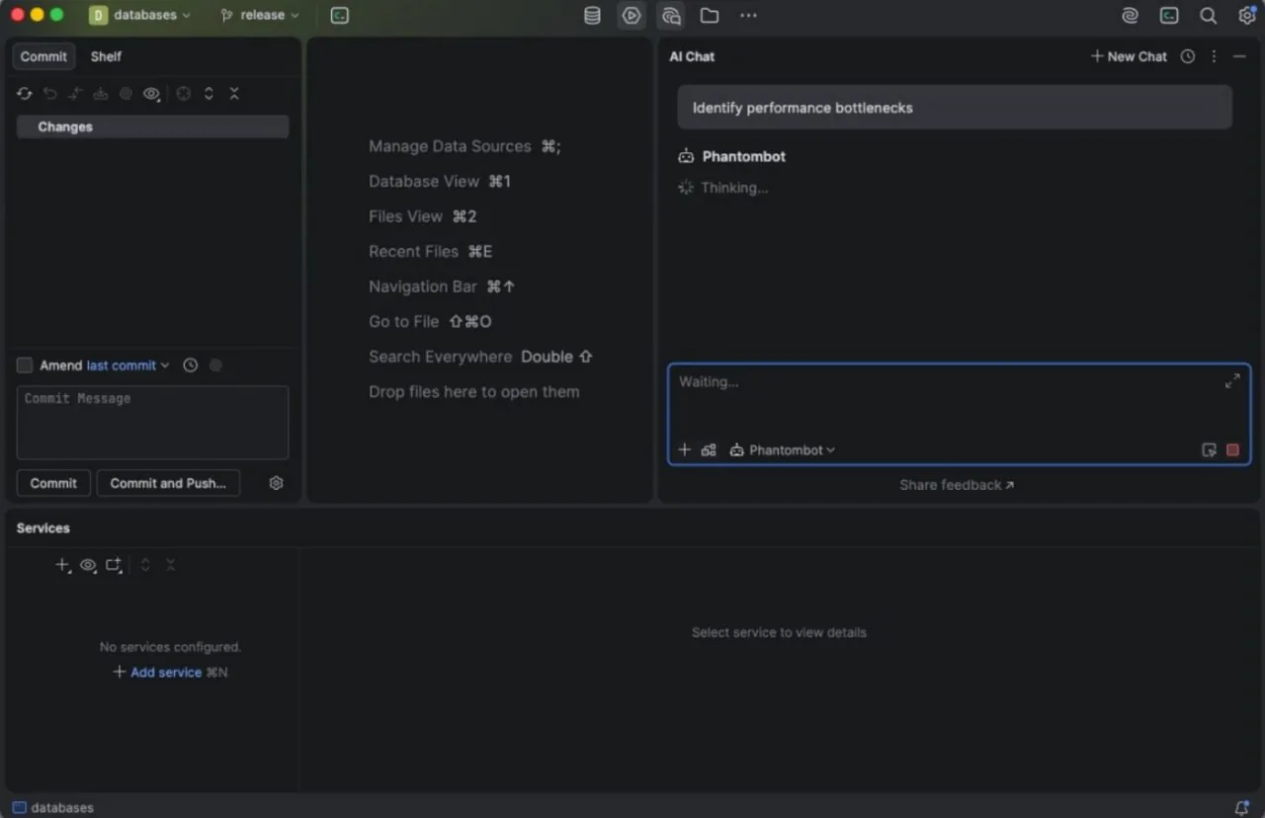Click the Search Everywhere magnifier icon
Image resolution: width=1265 pixels, height=818 pixels.
tap(1208, 15)
